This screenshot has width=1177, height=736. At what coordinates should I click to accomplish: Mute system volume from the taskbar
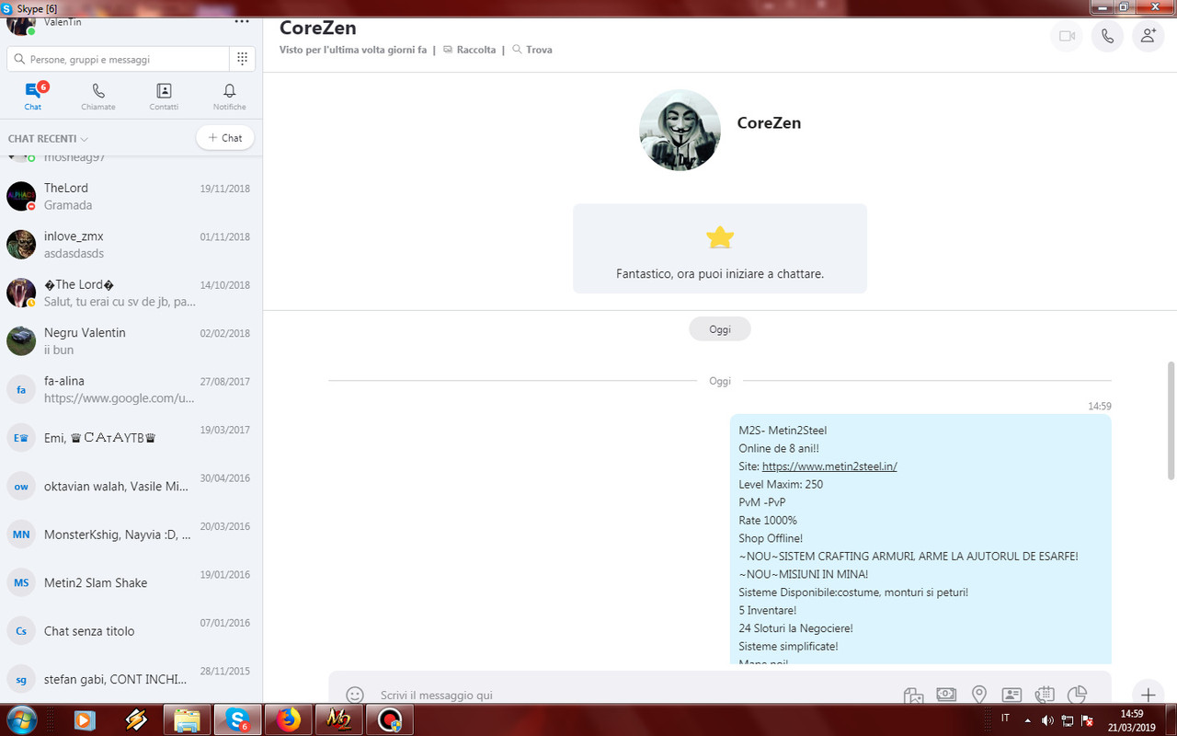tap(1047, 720)
